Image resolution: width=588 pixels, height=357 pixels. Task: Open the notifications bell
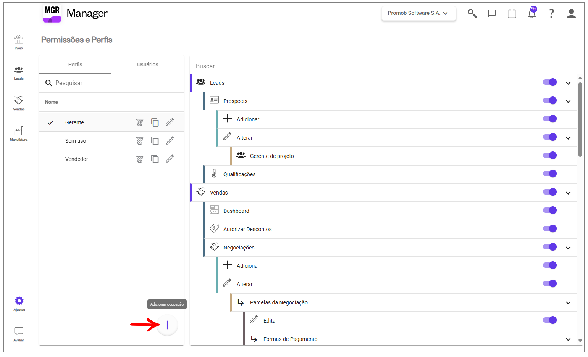point(532,13)
